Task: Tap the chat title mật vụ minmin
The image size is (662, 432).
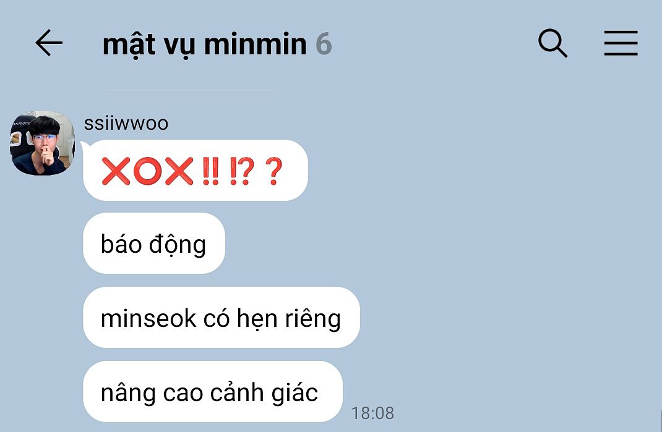Action: pos(204,44)
